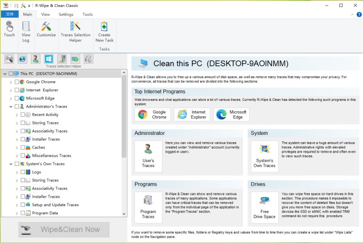Expand the Google Chrome tree node
363x243 pixels.
point(10,82)
